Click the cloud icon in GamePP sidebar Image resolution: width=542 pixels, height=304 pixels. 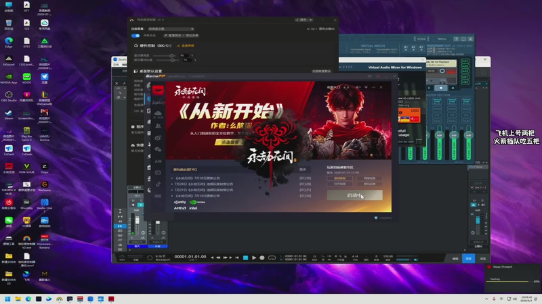pos(158,113)
